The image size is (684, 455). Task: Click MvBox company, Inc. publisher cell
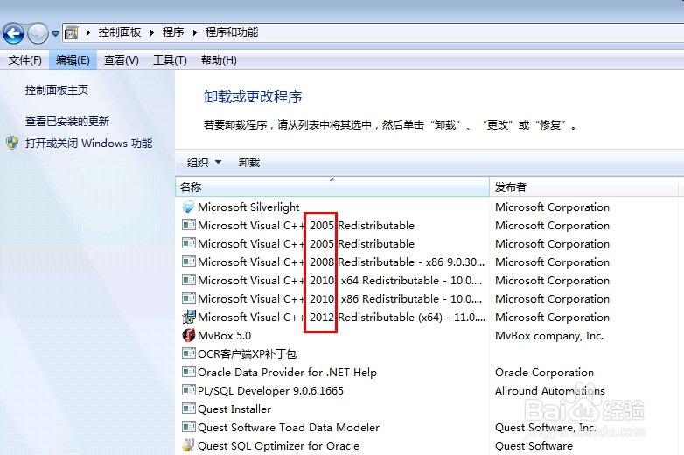point(549,335)
